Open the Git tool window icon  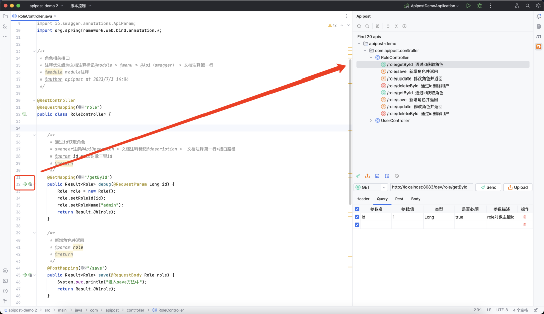pyautogui.click(x=5, y=301)
